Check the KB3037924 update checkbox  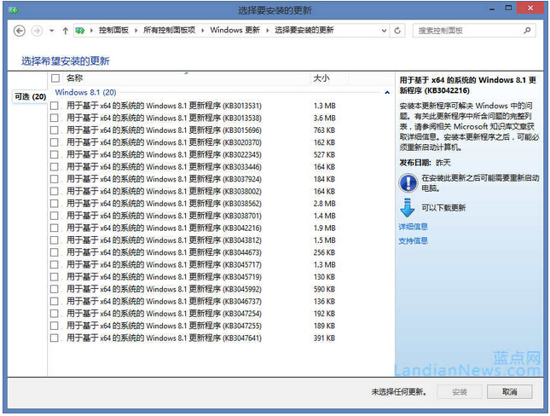[x=55, y=179]
